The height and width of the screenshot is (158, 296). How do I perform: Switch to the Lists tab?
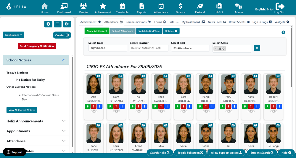[173, 22]
